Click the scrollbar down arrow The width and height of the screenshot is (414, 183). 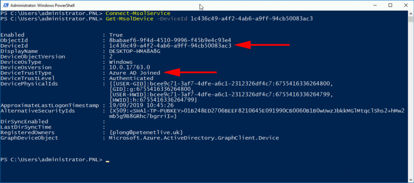[x=410, y=180]
